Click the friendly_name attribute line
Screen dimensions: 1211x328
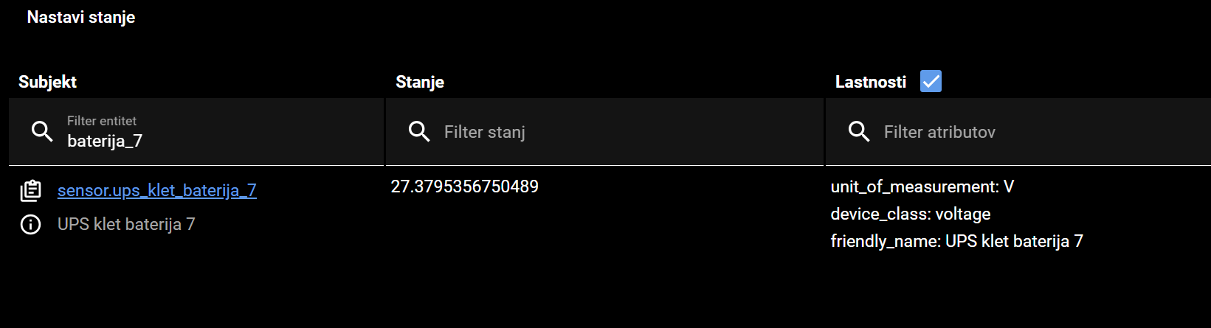(956, 241)
